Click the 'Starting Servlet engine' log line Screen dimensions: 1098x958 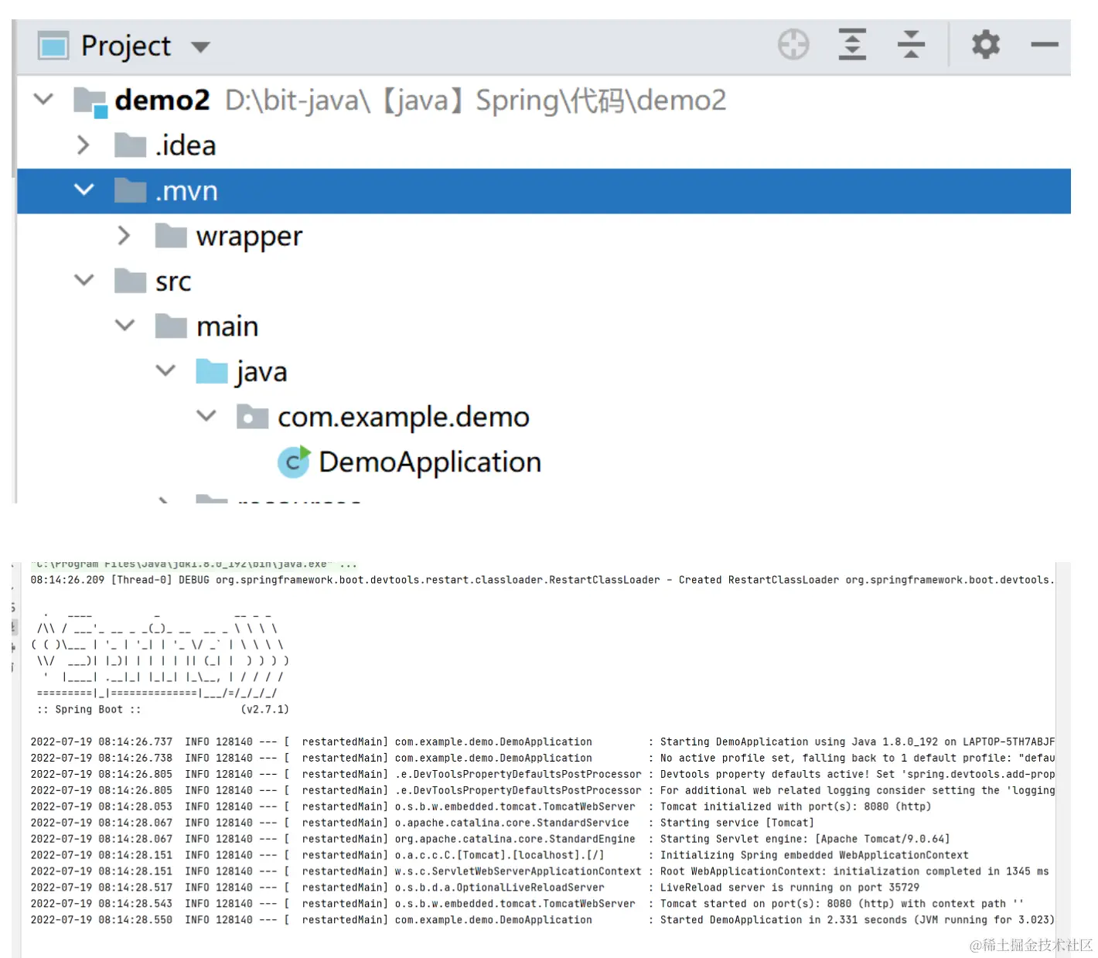[x=490, y=839]
